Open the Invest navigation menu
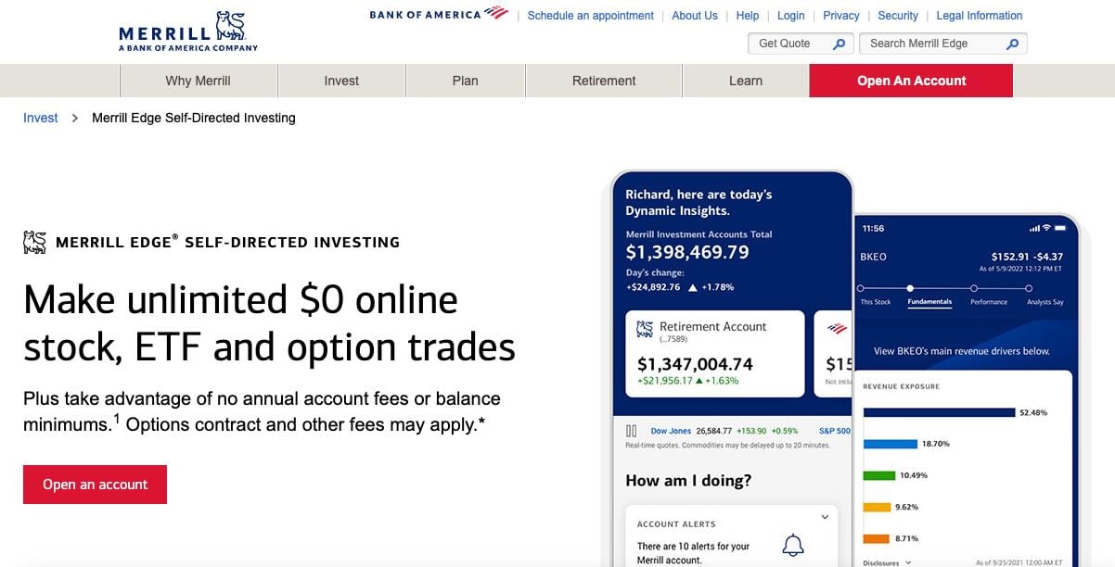Viewport: 1115px width, 567px height. pyautogui.click(x=341, y=81)
